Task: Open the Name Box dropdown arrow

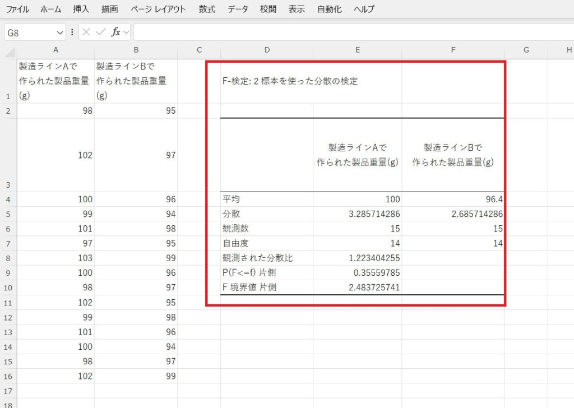Action: click(x=60, y=33)
